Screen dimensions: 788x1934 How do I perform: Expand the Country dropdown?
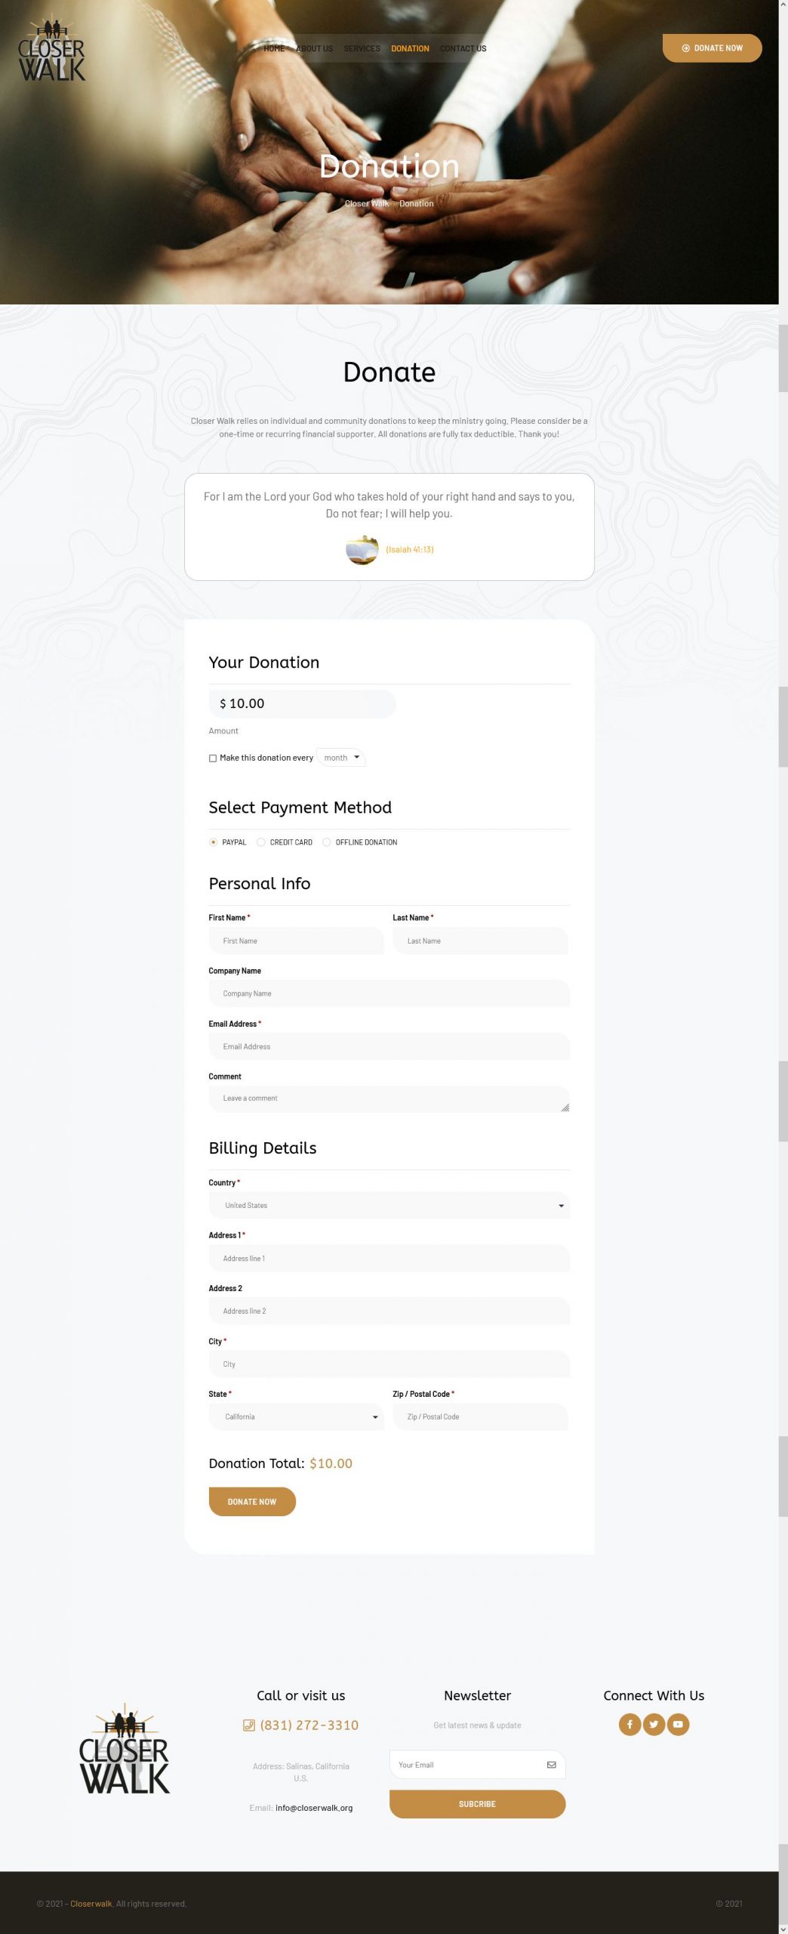click(x=389, y=1205)
